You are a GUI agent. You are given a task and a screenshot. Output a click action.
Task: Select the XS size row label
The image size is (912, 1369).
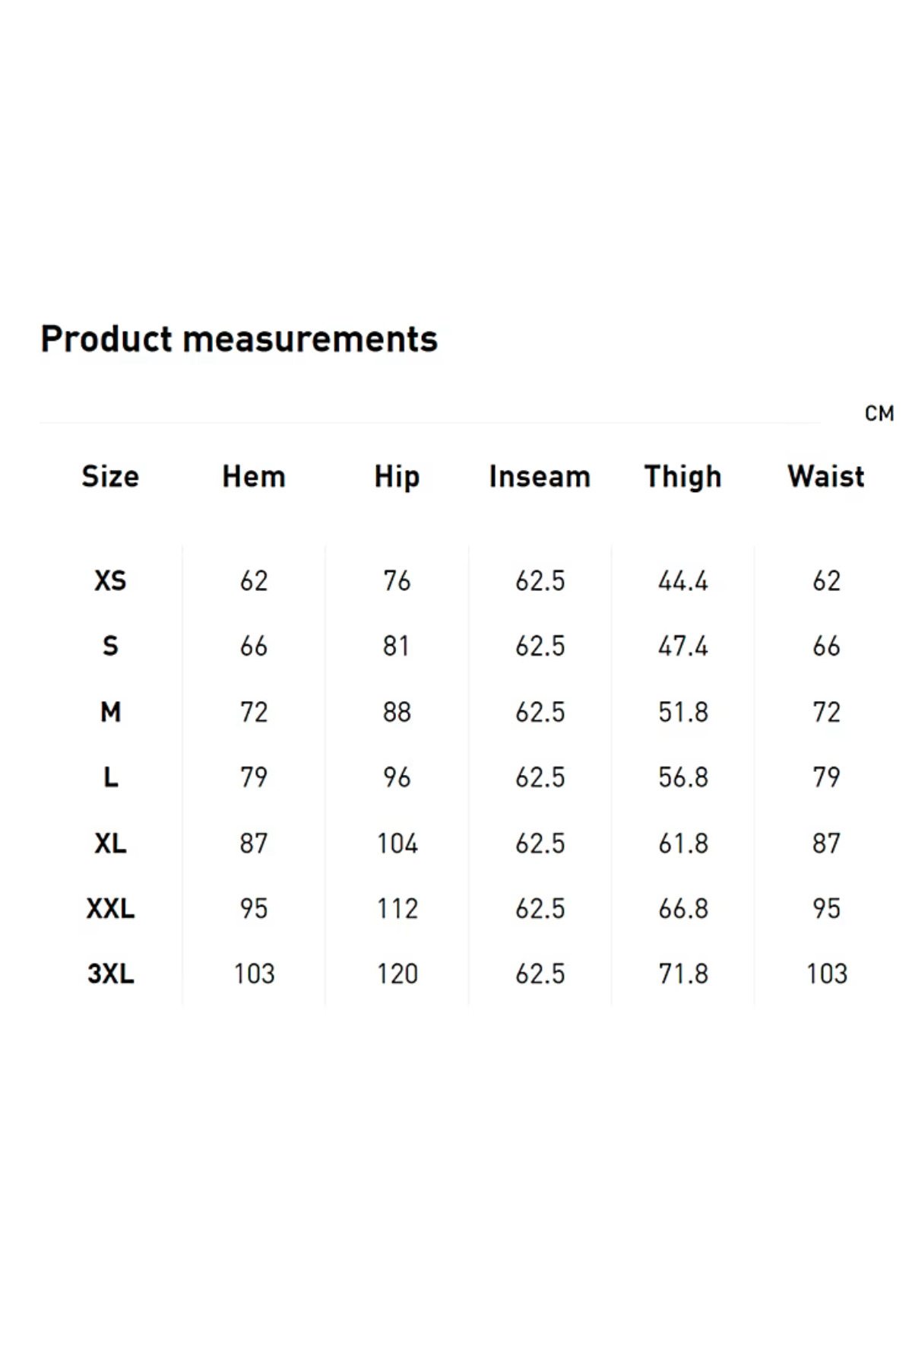110,581
